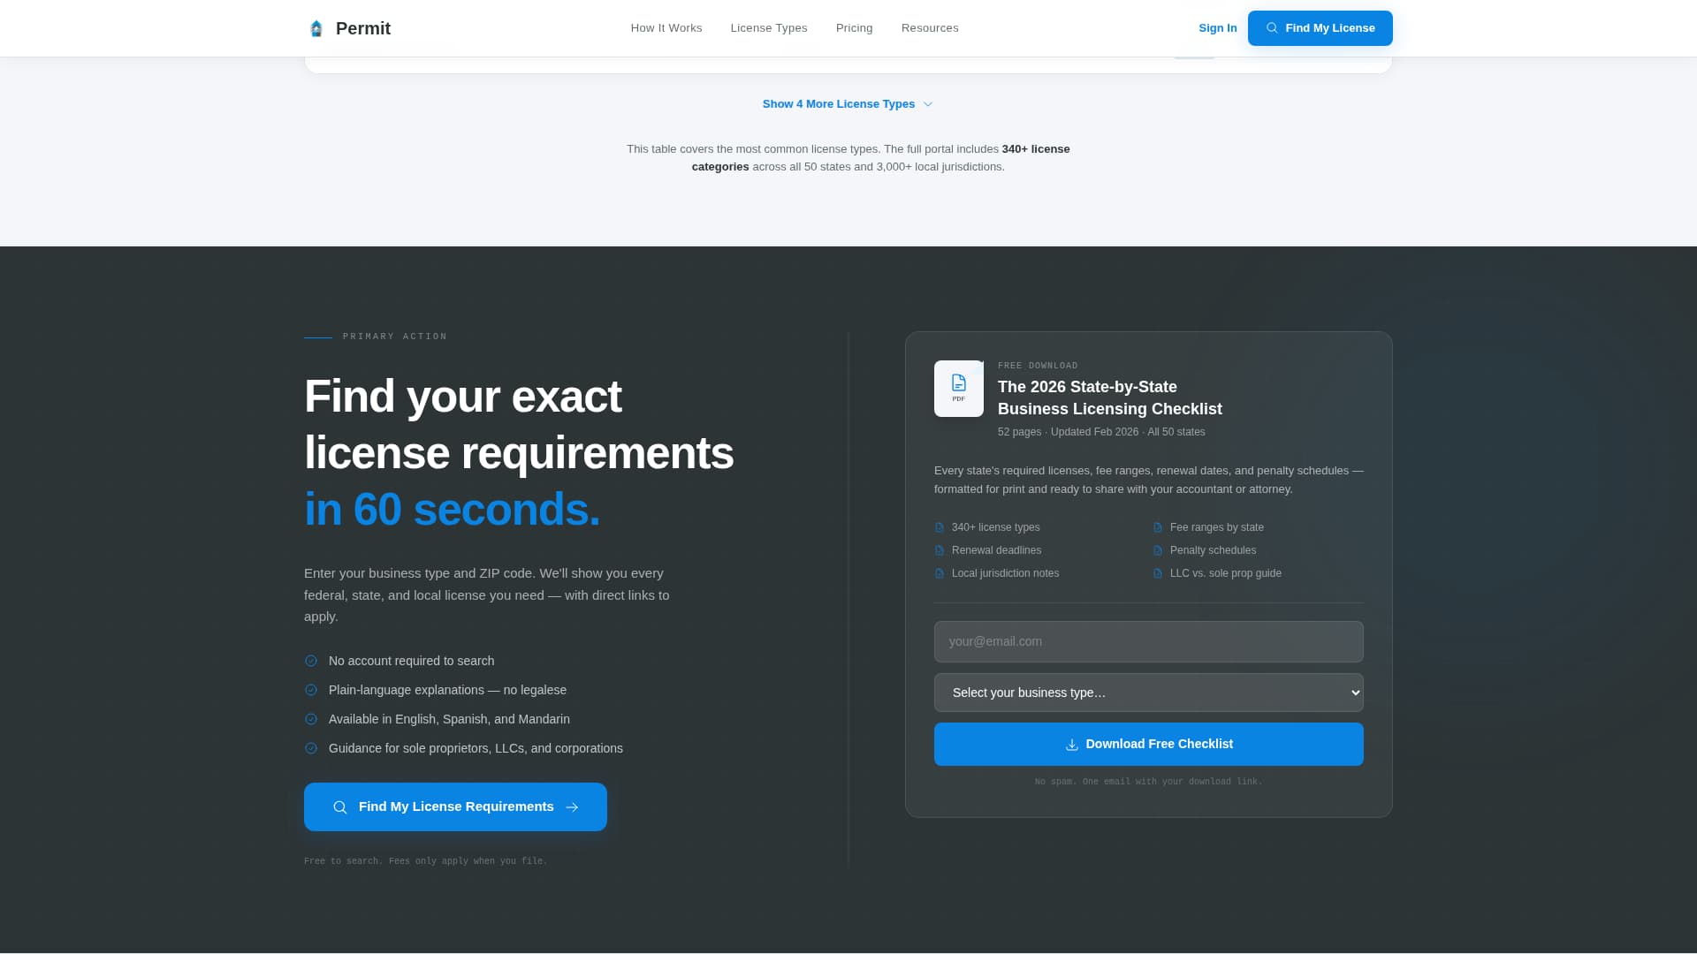Click the Find My License Requirements button

455,806
